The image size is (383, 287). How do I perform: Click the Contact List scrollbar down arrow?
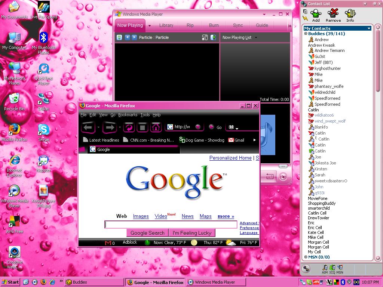pos(378,258)
